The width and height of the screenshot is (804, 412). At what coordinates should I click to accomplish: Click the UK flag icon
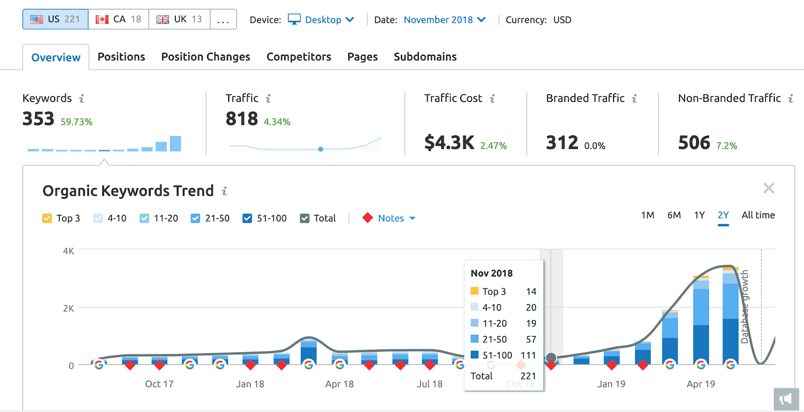(162, 20)
